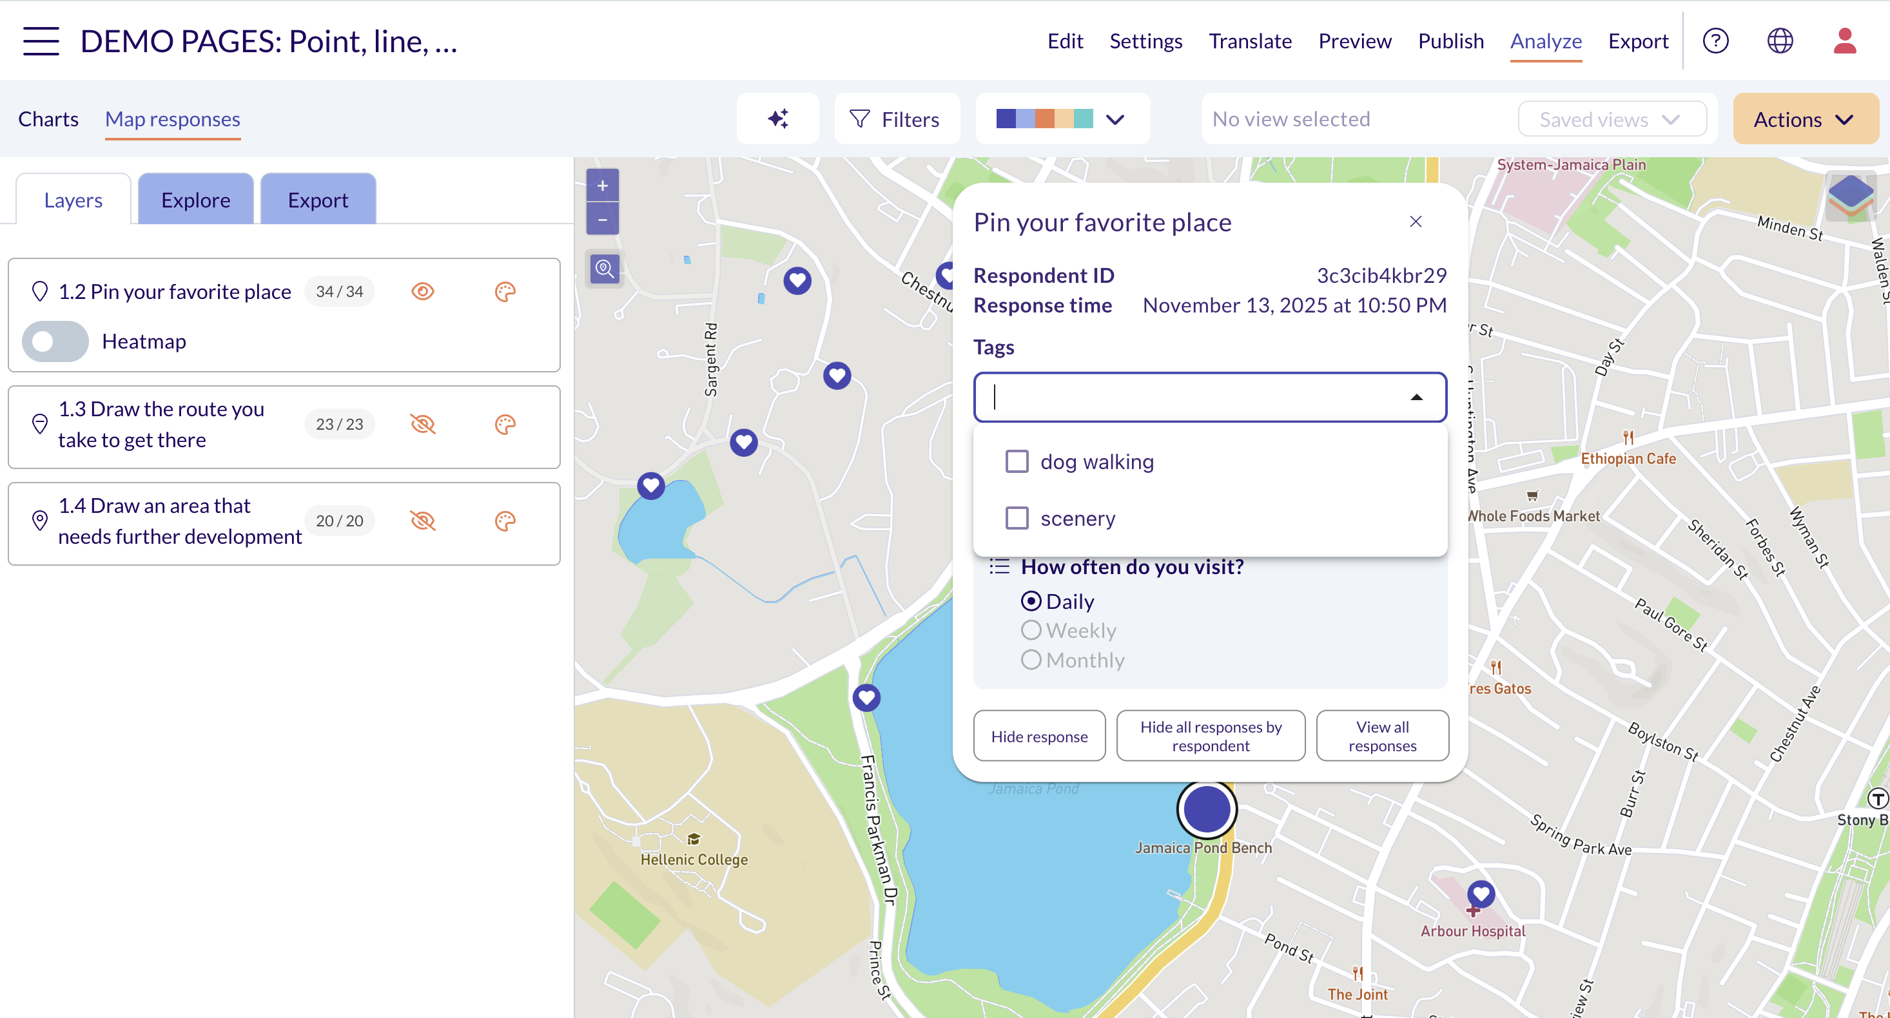Viewport: 1890px width, 1018px height.
Task: Click the heart pin on the small pond edge
Action: [650, 486]
